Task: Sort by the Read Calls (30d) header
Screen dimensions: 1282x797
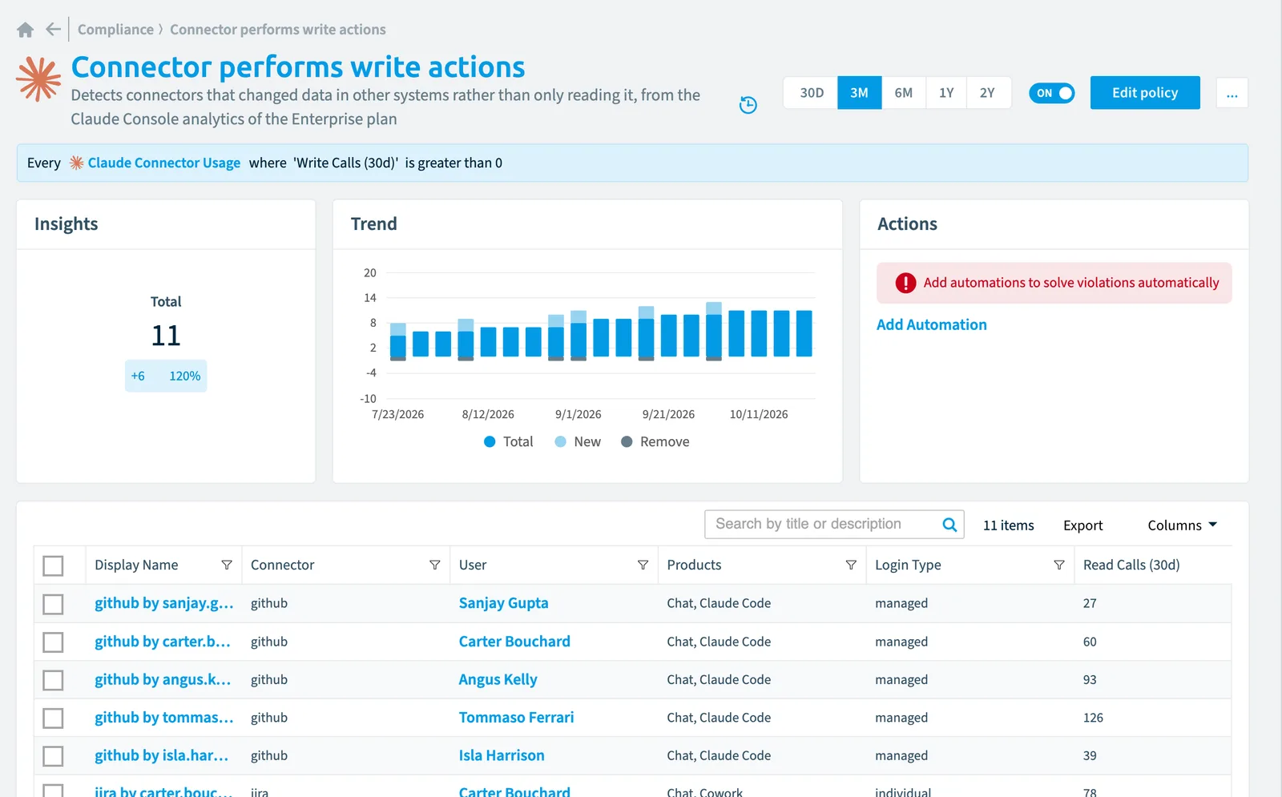Action: click(x=1131, y=565)
